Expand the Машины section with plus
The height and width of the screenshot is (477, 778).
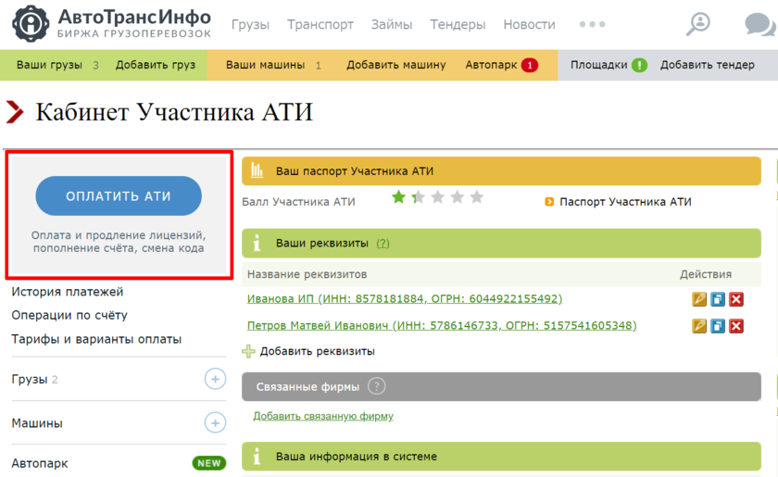coord(215,423)
